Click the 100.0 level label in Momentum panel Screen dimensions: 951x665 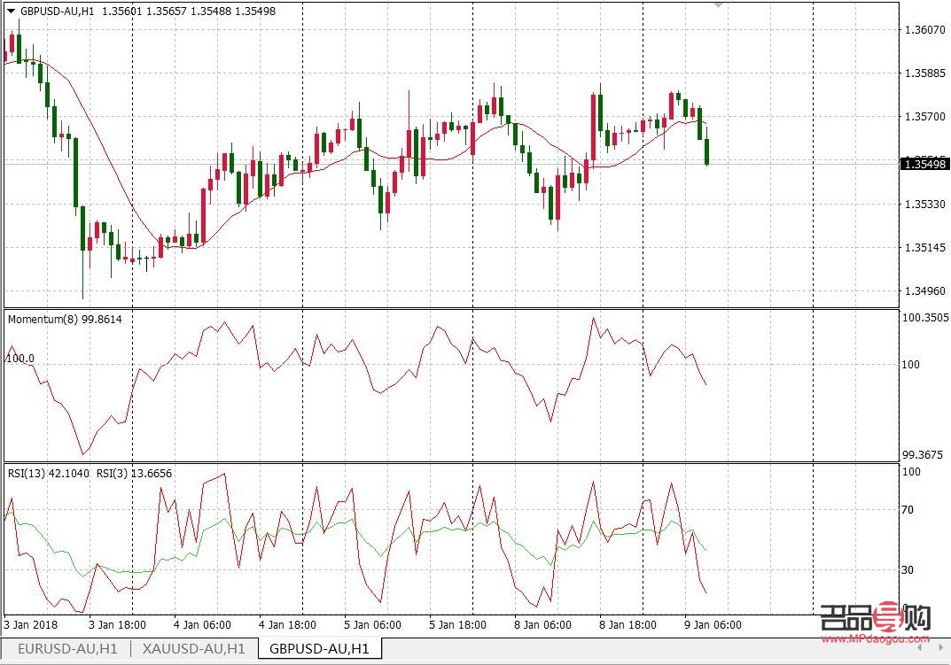point(20,359)
